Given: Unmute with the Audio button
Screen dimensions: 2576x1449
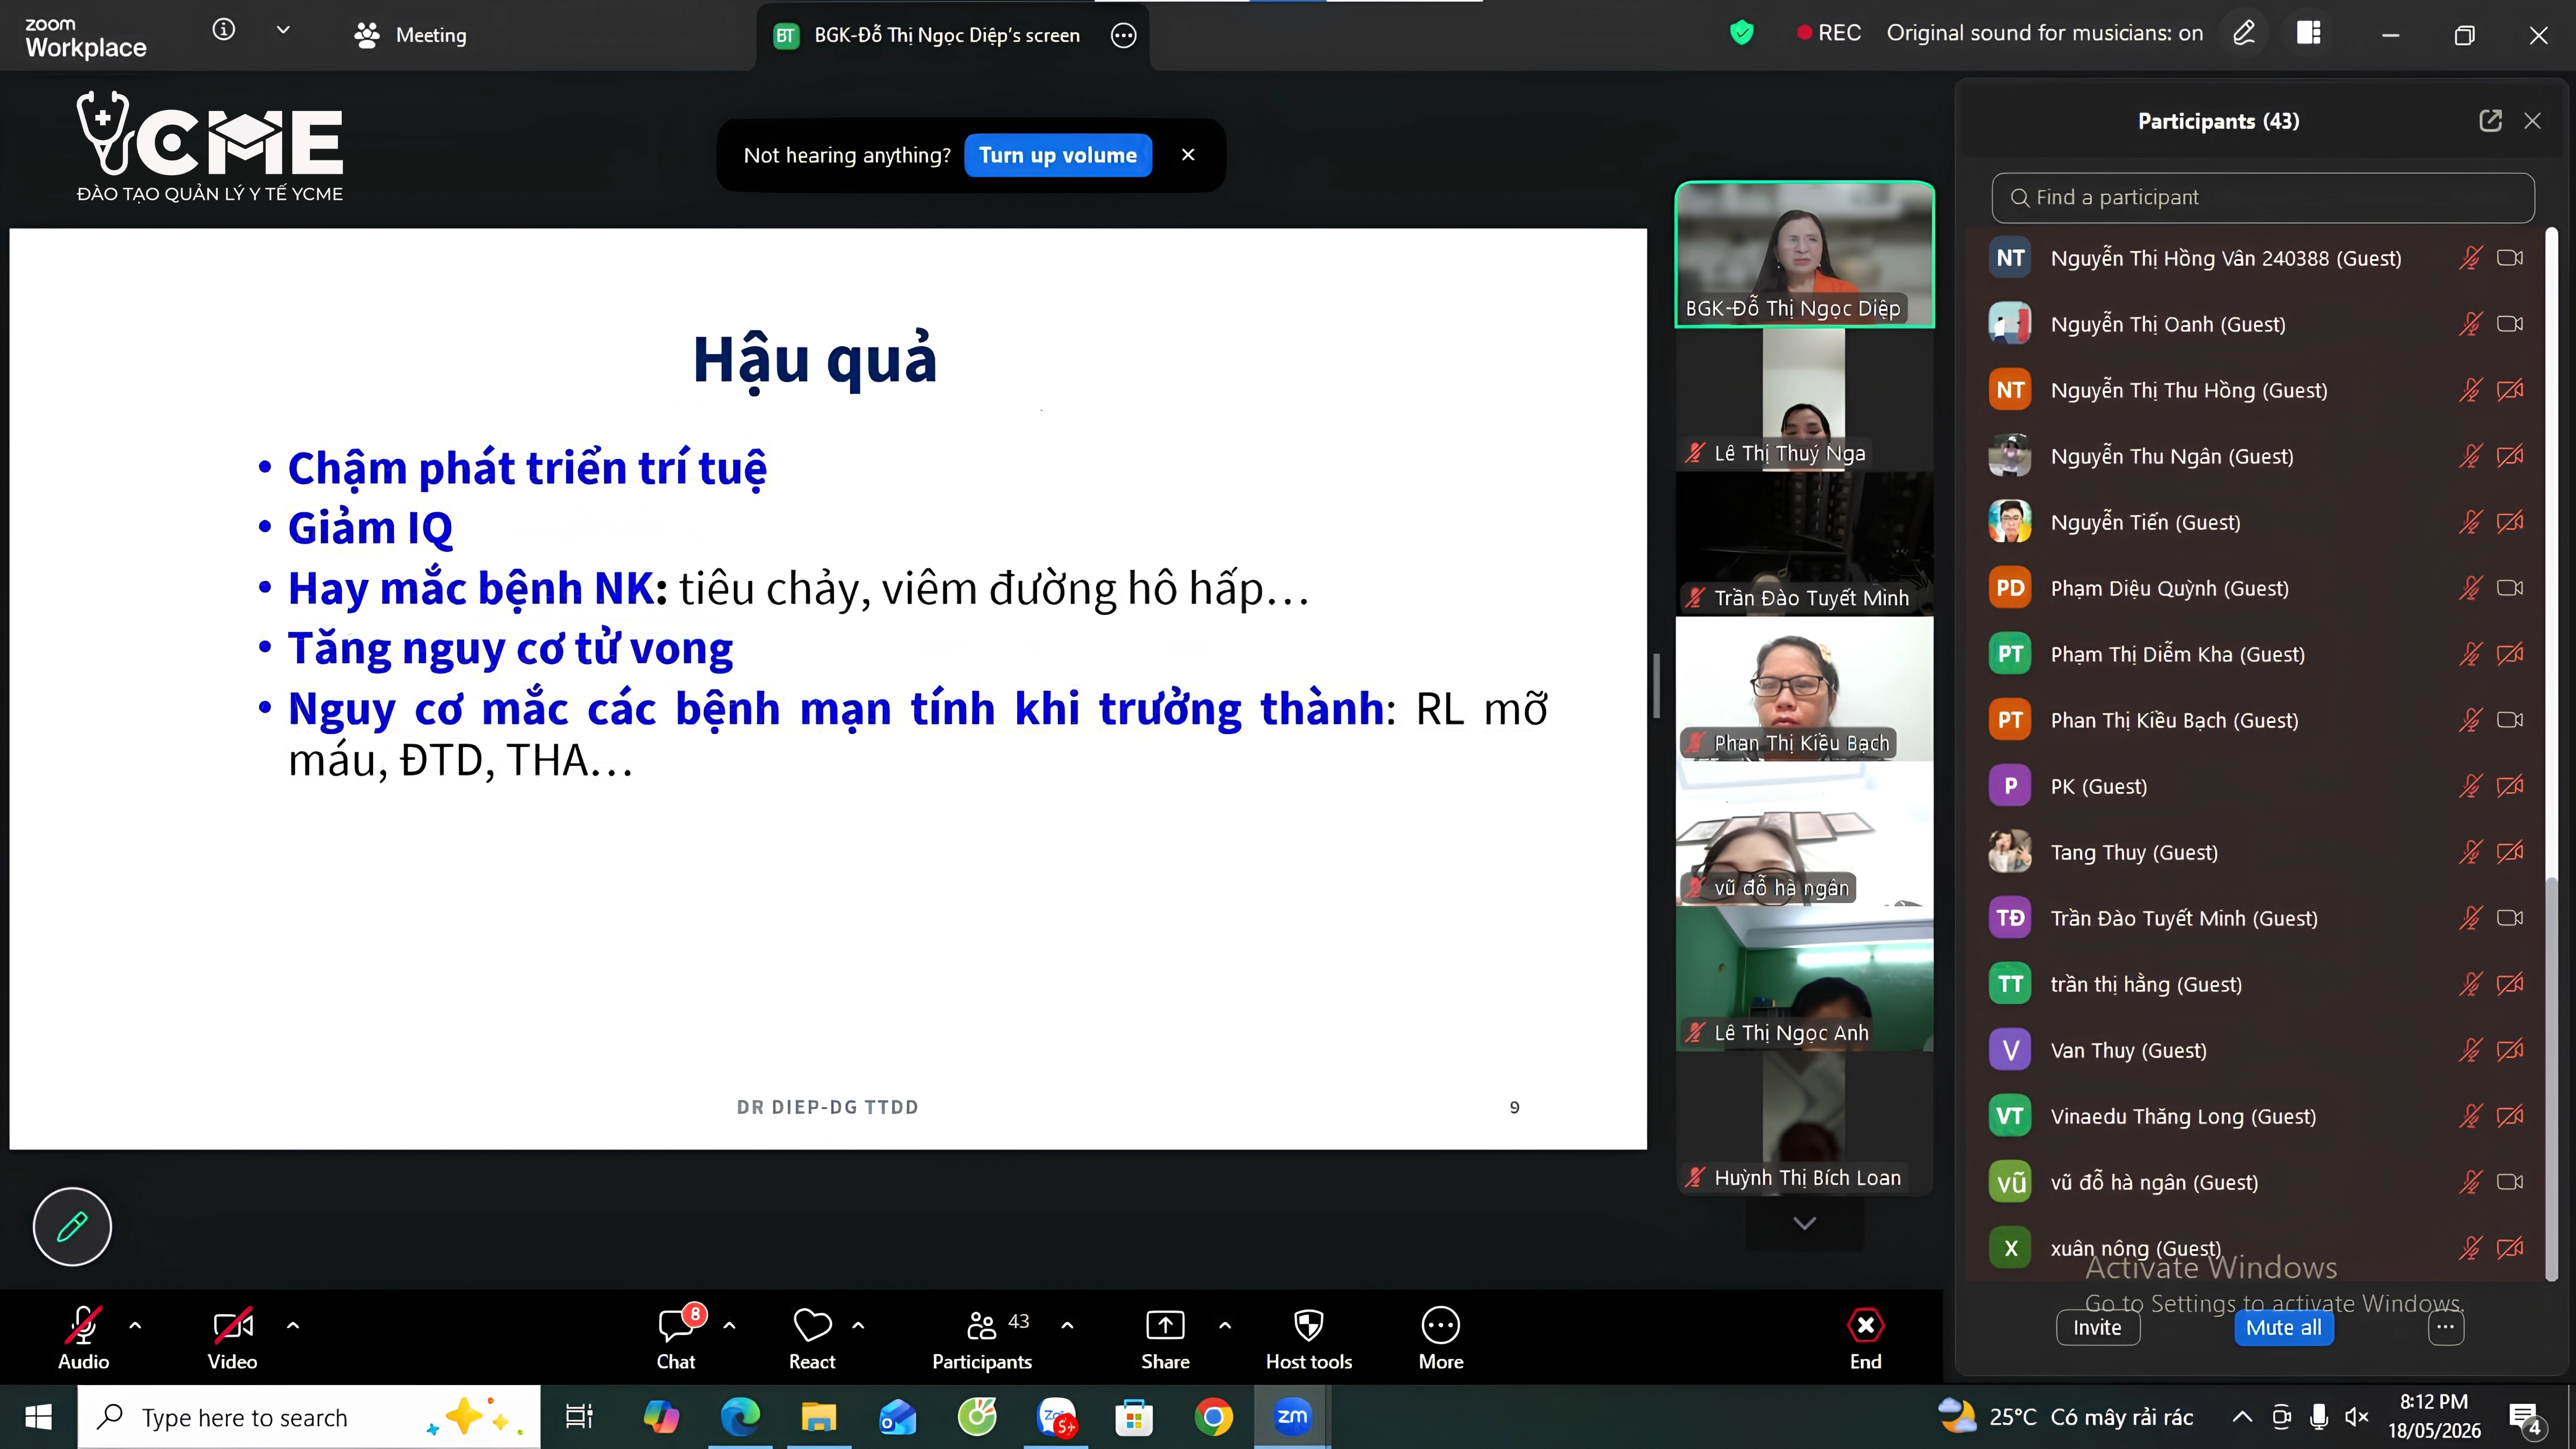Looking at the screenshot, I should click(83, 1338).
